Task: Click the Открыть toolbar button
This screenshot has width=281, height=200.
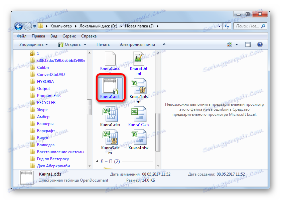Action: (69, 44)
